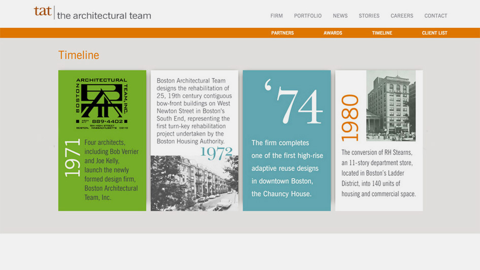The height and width of the screenshot is (270, 480).
Task: Click the RH Stearns conversion description
Action: (378, 173)
